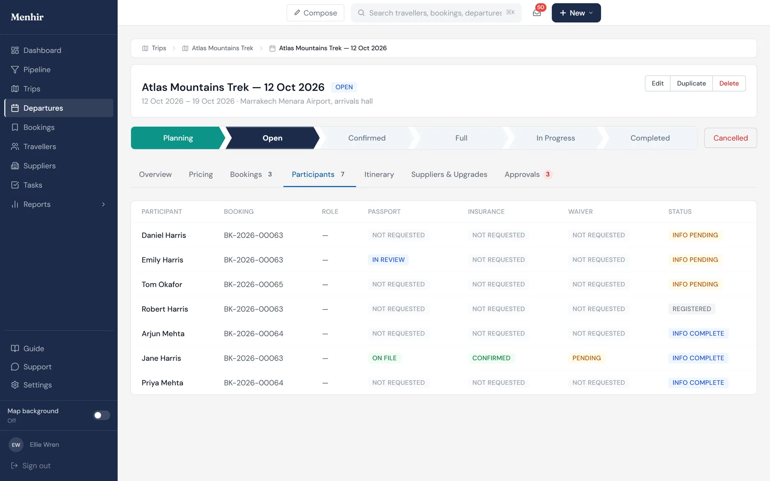Open Daniel Harris participant row
Screen dimensions: 770x481
(x=444, y=235)
